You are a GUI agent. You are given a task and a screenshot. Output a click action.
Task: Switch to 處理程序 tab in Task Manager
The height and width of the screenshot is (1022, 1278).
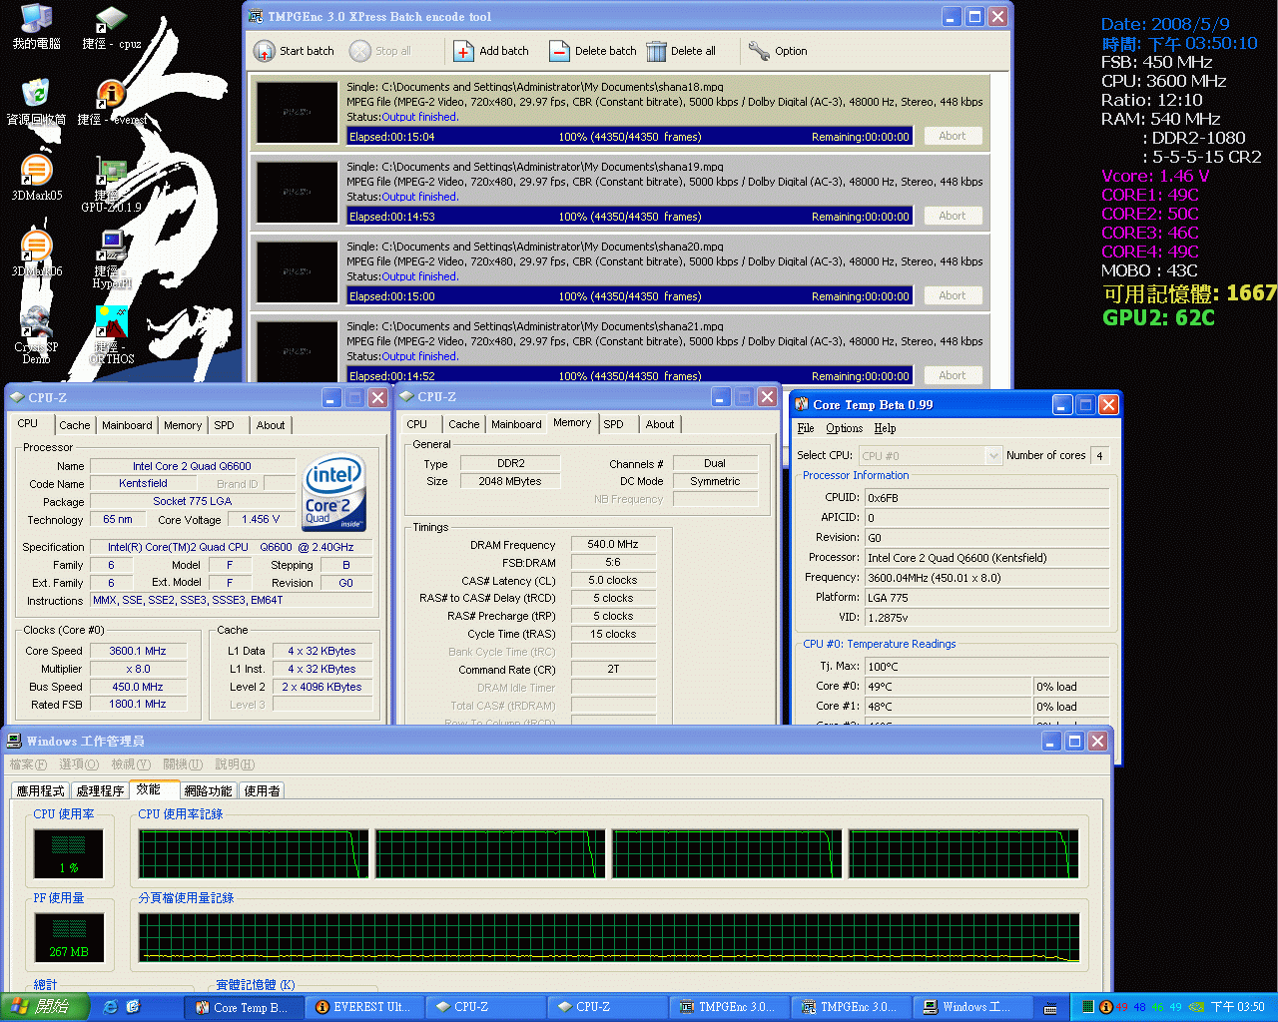[101, 790]
